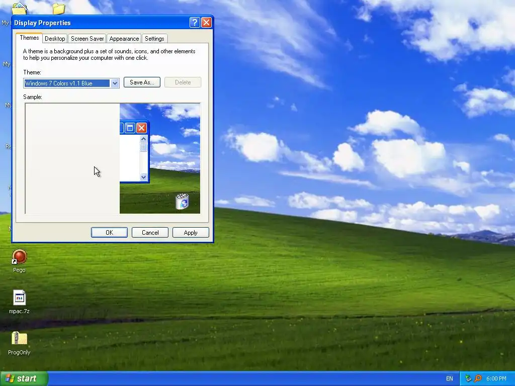515x386 pixels.
Task: Switch to the Desktop tab
Action: (55, 39)
